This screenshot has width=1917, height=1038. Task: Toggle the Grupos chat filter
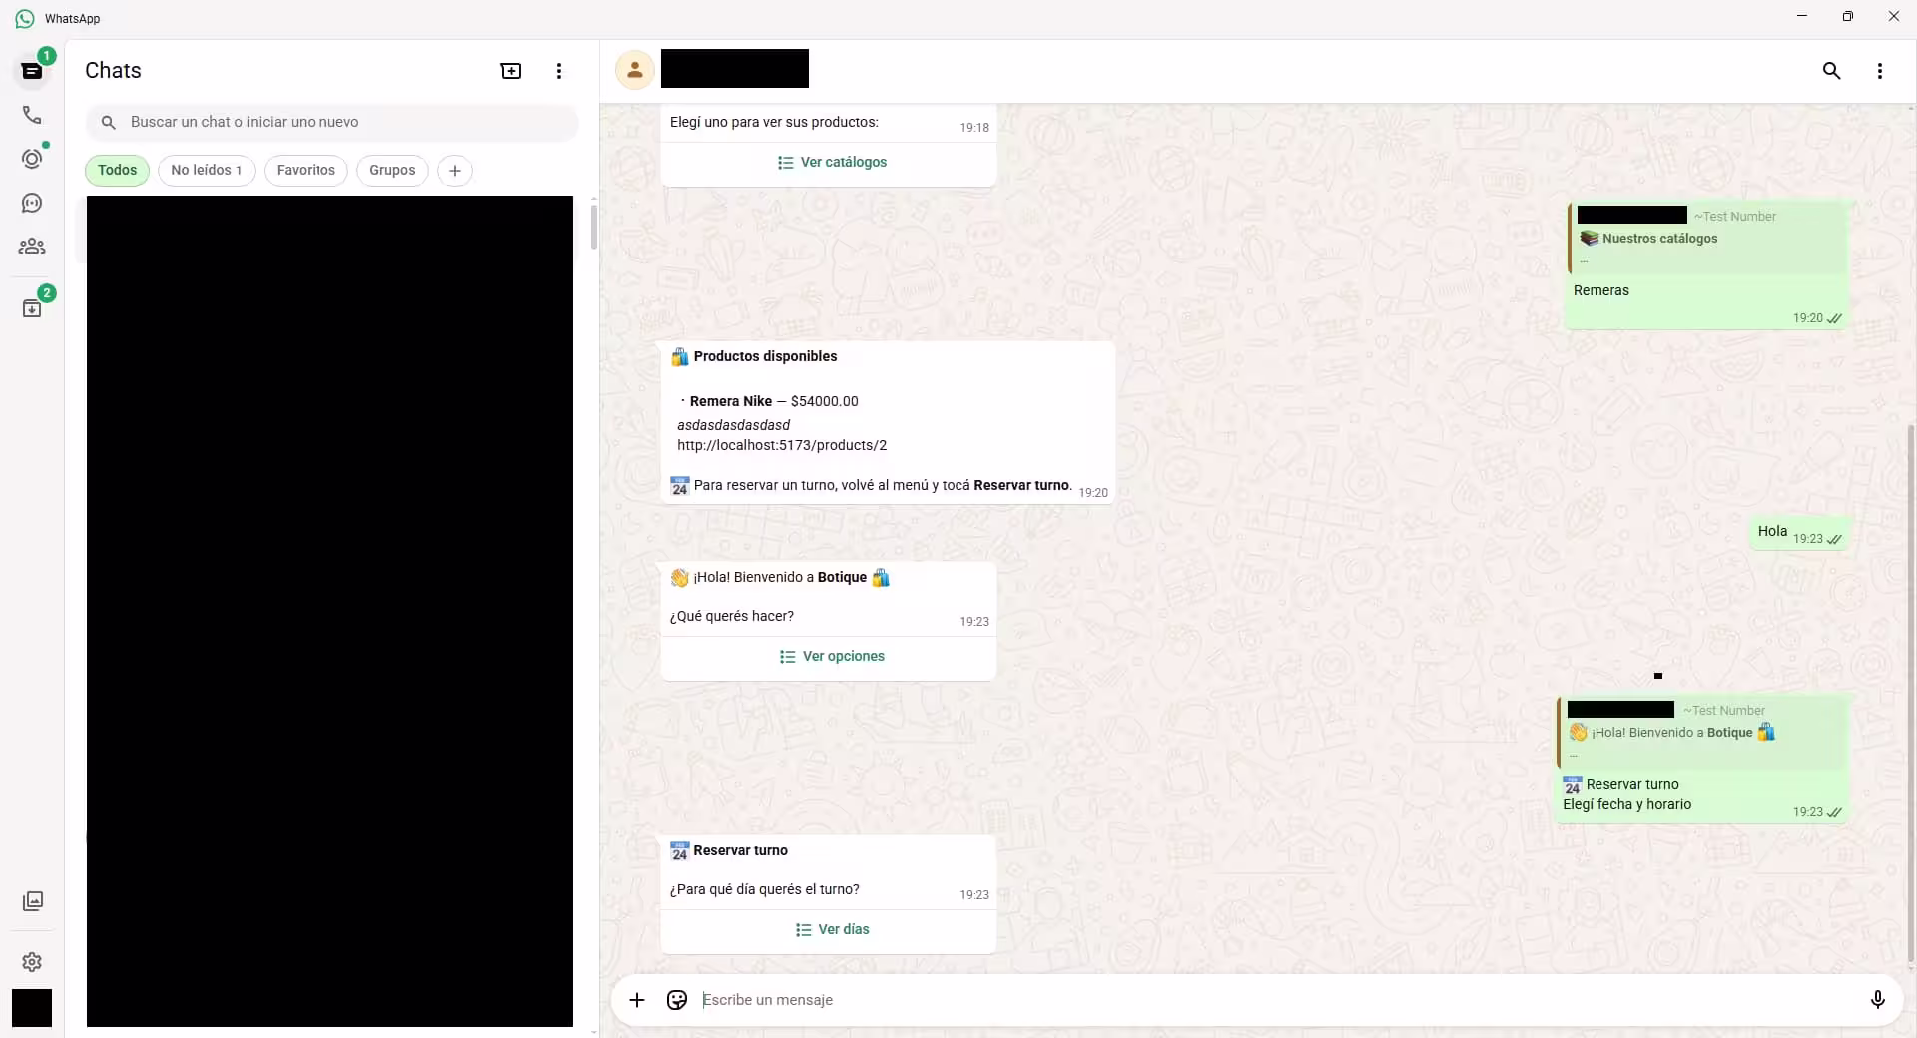tap(391, 170)
